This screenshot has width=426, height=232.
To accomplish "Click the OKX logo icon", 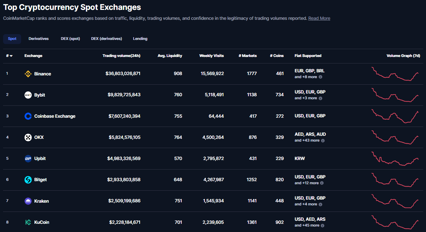I will click(28, 137).
